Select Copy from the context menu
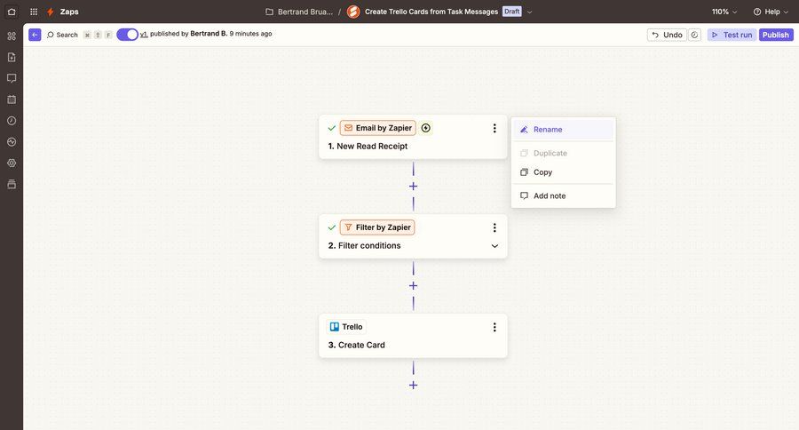Image resolution: width=799 pixels, height=430 pixels. (x=563, y=172)
